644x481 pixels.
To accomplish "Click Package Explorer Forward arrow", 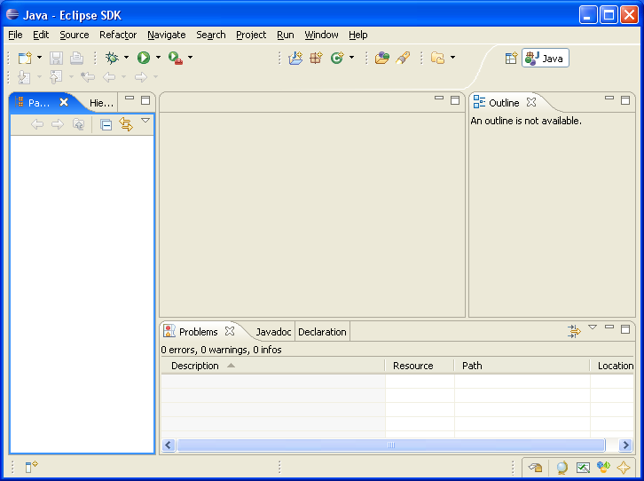I will click(58, 124).
